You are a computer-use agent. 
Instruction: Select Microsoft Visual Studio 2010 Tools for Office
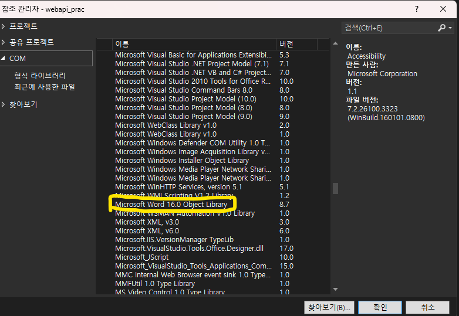coord(213,81)
